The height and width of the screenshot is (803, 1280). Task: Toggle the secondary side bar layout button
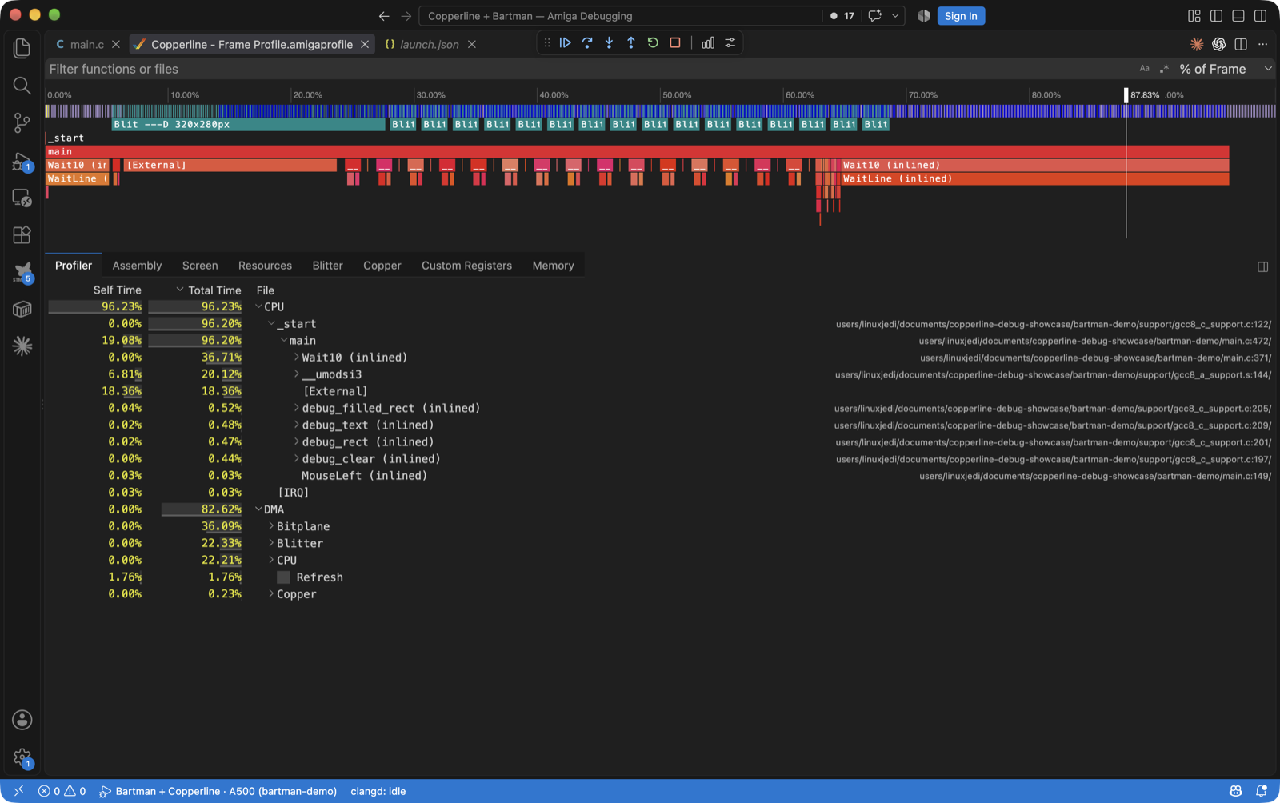coord(1261,16)
